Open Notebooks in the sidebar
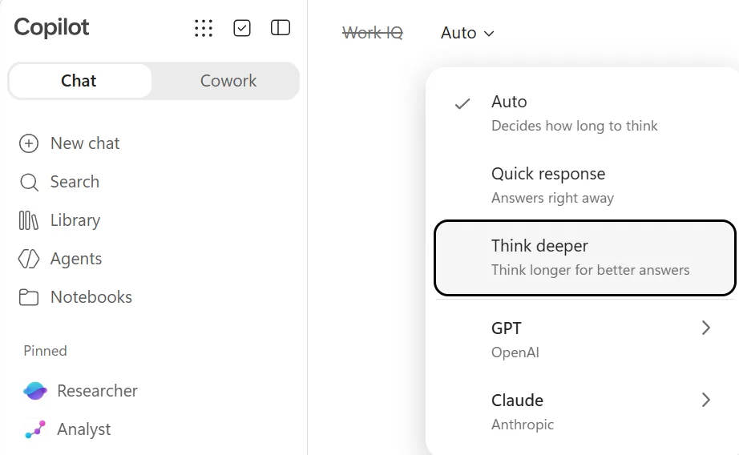Screen dimensions: 739x455 coord(75,297)
